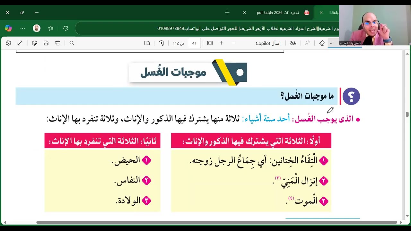Click the horizontal scroll right arrow
Viewport: 411px width, 231px height.
point(401,222)
